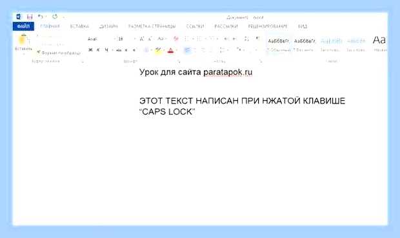Open shading fill button
This screenshot has height=238, width=400.
click(x=239, y=50)
